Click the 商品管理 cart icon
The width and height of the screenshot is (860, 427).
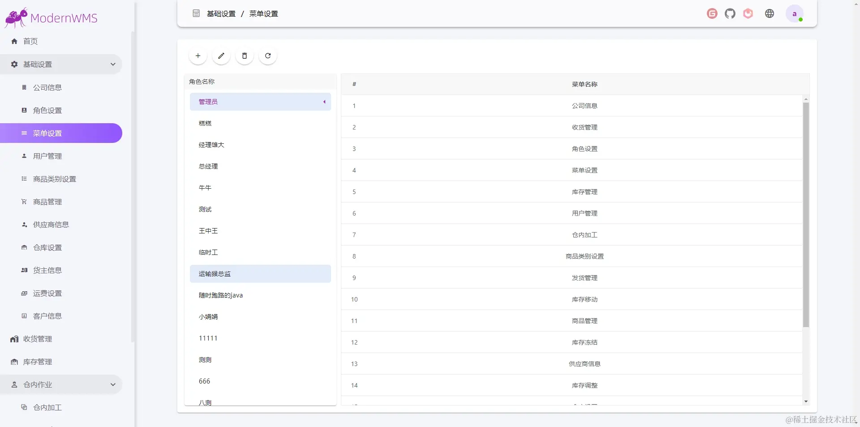[x=24, y=202]
